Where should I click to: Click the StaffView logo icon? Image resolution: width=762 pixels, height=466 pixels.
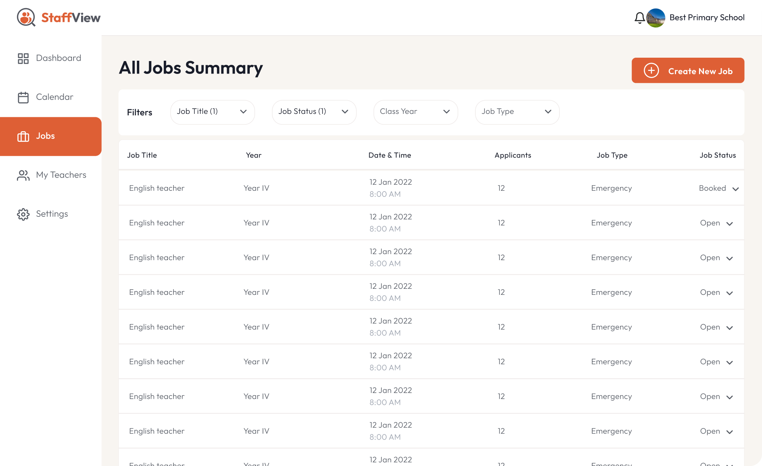coord(26,17)
